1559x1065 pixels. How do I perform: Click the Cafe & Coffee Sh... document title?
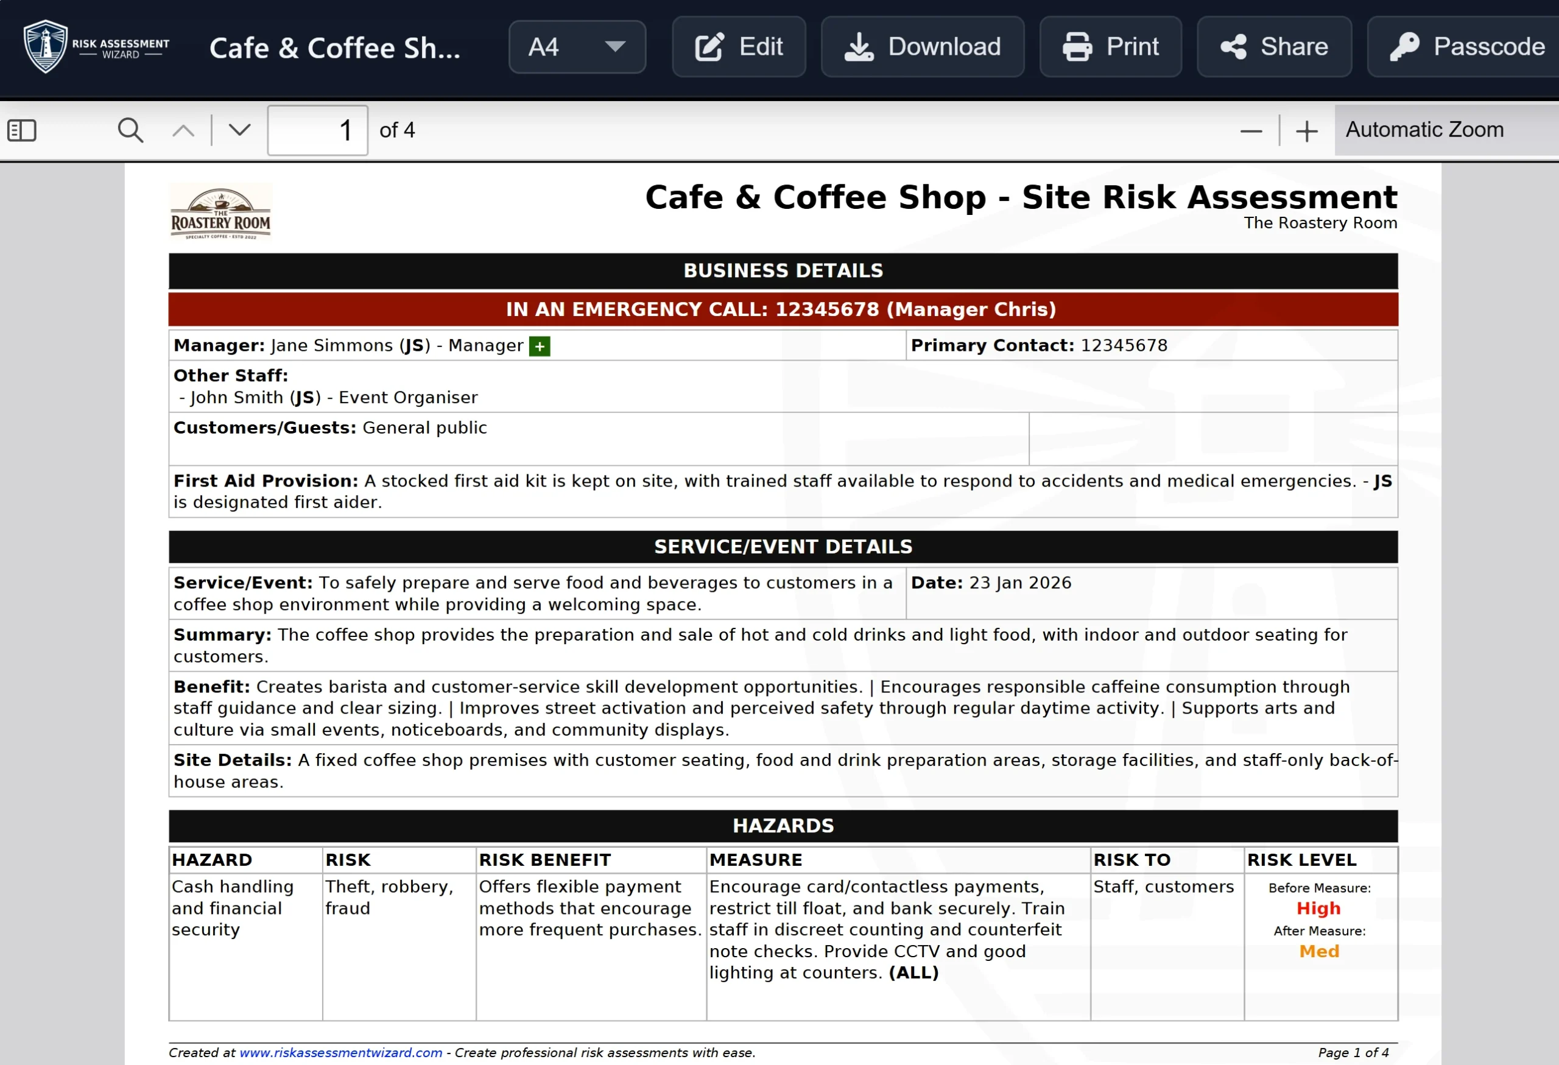pos(335,48)
